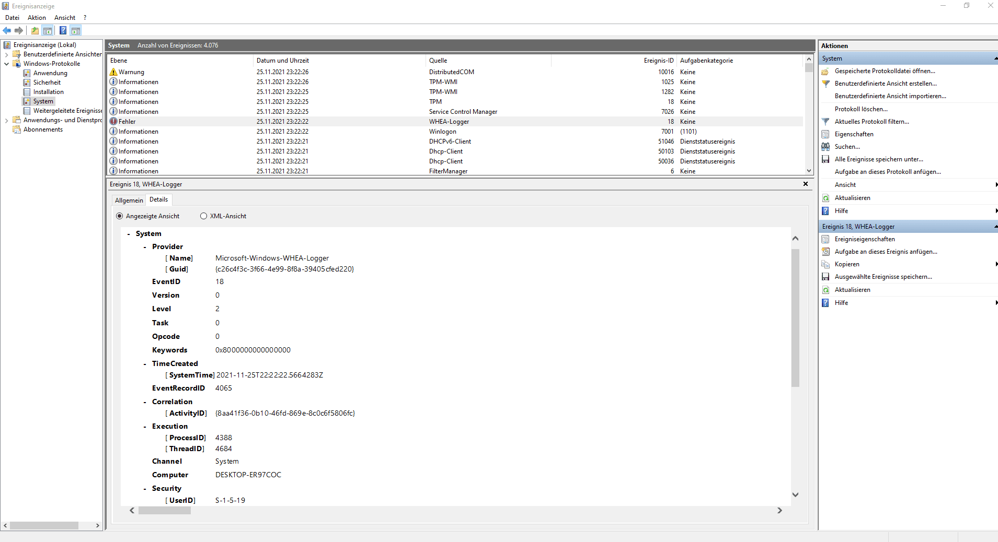Select Anwendung log in tree
998x542 pixels.
coord(50,73)
